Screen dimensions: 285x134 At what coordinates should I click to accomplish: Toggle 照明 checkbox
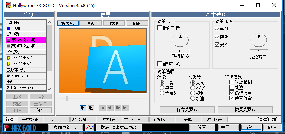point(217,29)
